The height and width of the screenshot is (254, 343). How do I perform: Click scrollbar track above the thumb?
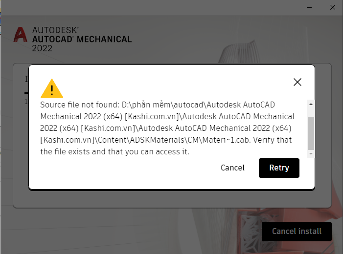[x=311, y=112]
